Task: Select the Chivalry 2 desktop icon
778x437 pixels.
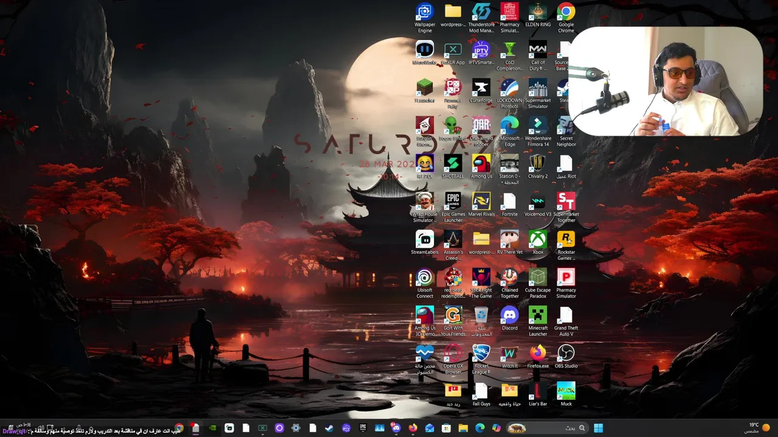Action: coord(538,167)
